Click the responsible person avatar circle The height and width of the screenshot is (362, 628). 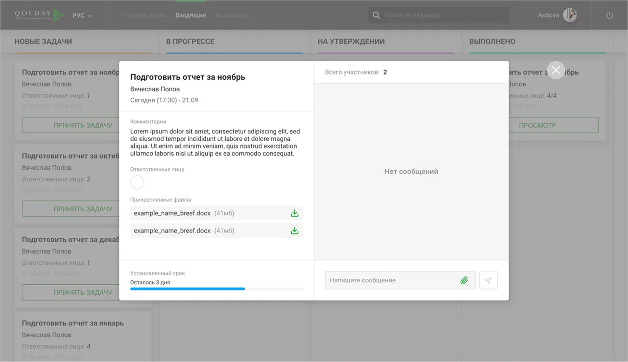click(137, 182)
